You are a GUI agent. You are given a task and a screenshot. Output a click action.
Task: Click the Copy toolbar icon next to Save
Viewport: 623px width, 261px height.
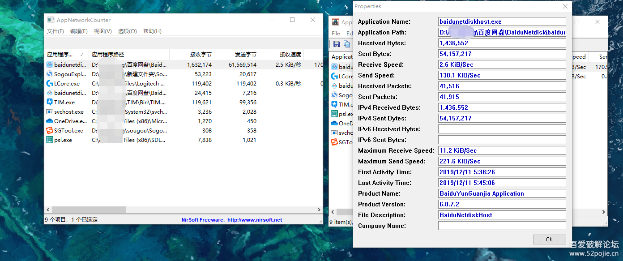click(x=346, y=43)
